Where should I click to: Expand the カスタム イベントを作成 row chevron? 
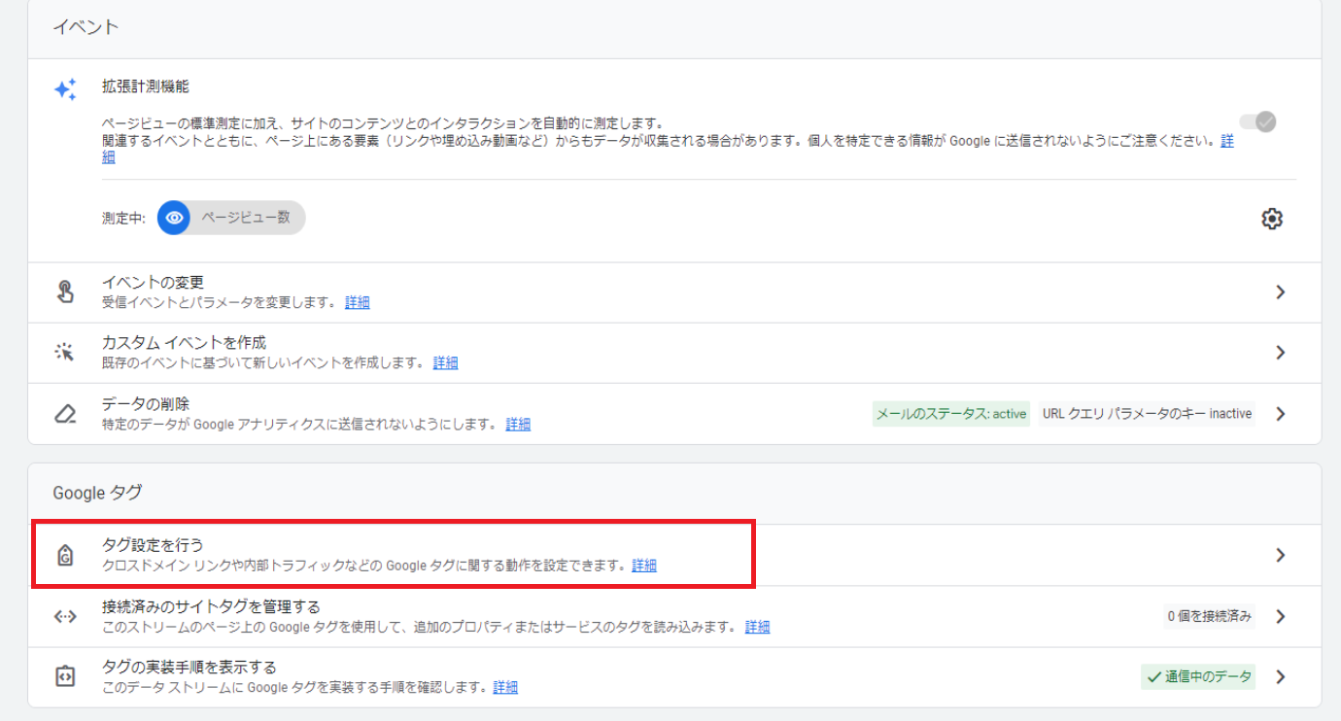click(x=1280, y=352)
